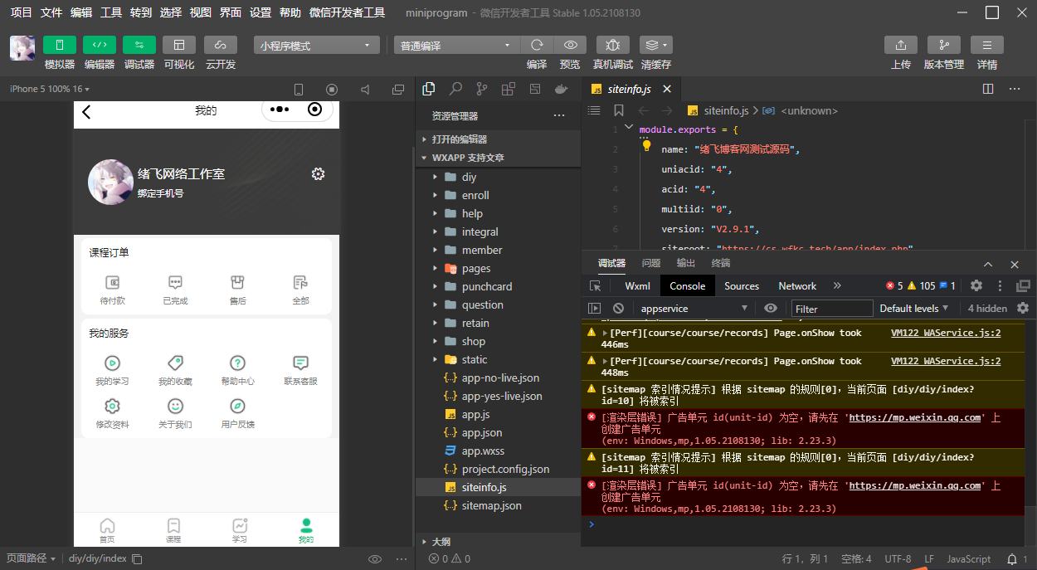Click the mp.weixin.qq.com link in first error
1037x570 pixels.
914,417
